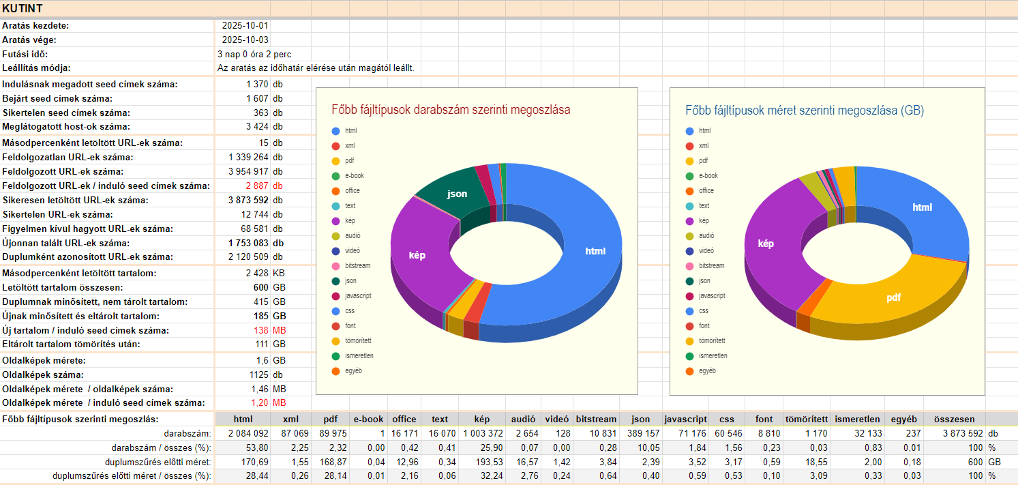This screenshot has height=485, width=1018.
Task: Click the méret szerinti megoszlása (GB) chart title
Action: coord(805,110)
